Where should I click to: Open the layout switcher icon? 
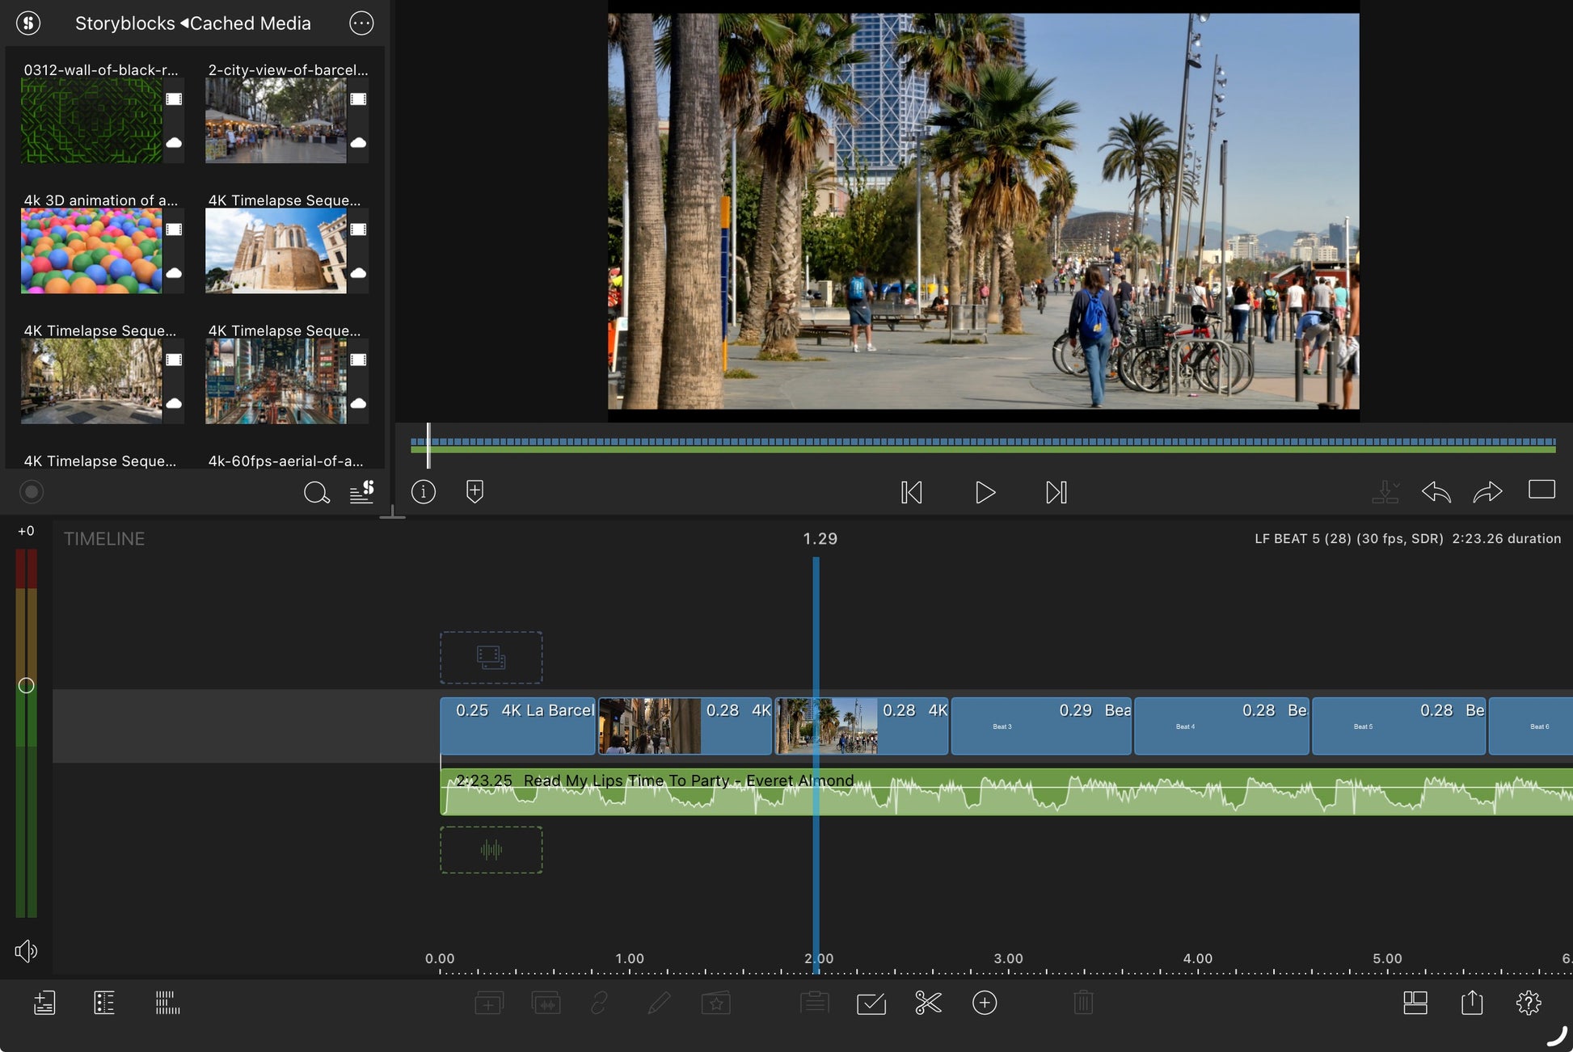coord(1415,1003)
